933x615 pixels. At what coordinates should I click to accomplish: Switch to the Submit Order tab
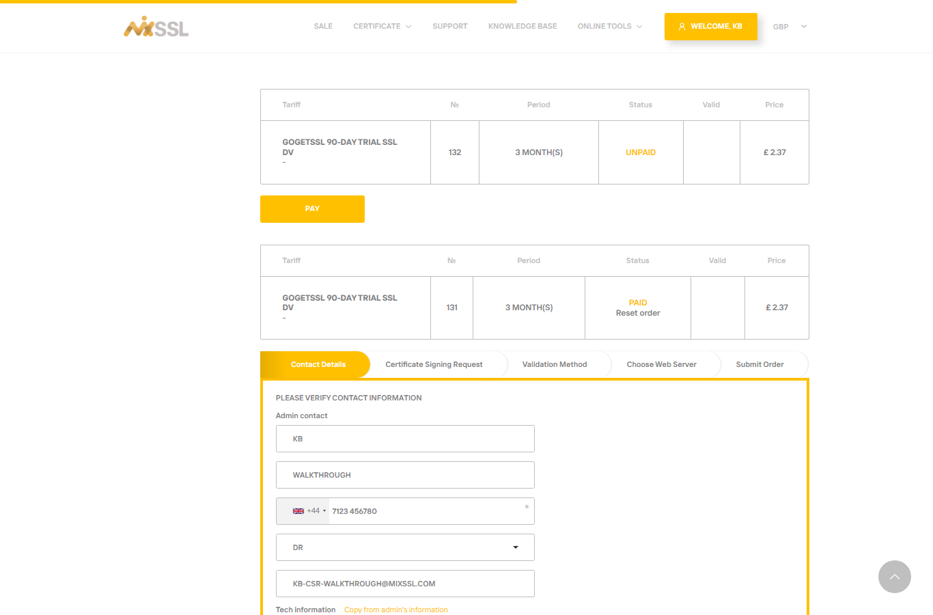pos(760,364)
